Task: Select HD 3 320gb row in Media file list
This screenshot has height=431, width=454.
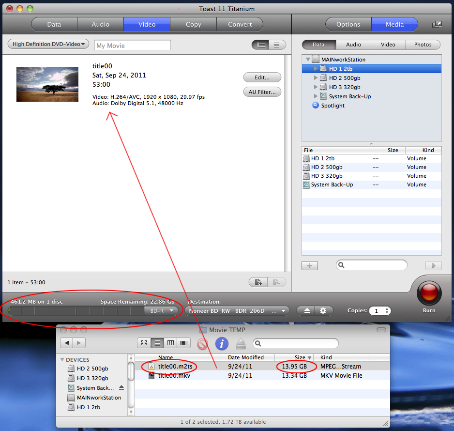Action: pos(372,176)
